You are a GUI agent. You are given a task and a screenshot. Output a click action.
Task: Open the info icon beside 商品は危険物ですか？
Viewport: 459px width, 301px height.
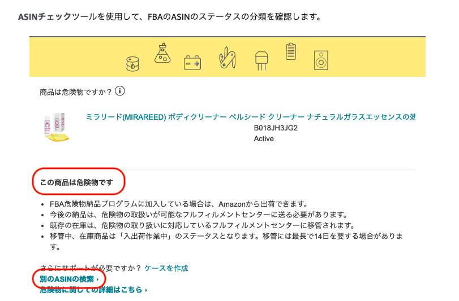[120, 91]
